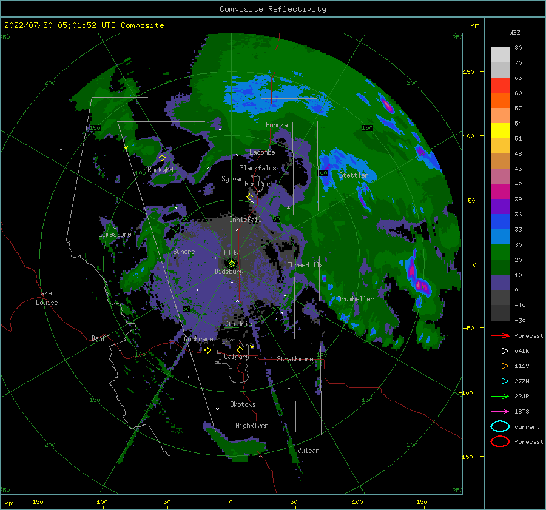Click the -30 dBZ scale value

[x=520, y=320]
